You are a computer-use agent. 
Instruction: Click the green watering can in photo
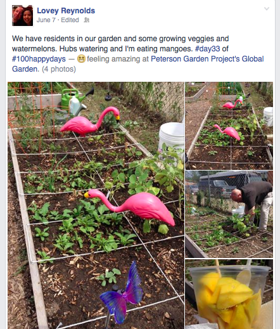(x=74, y=101)
